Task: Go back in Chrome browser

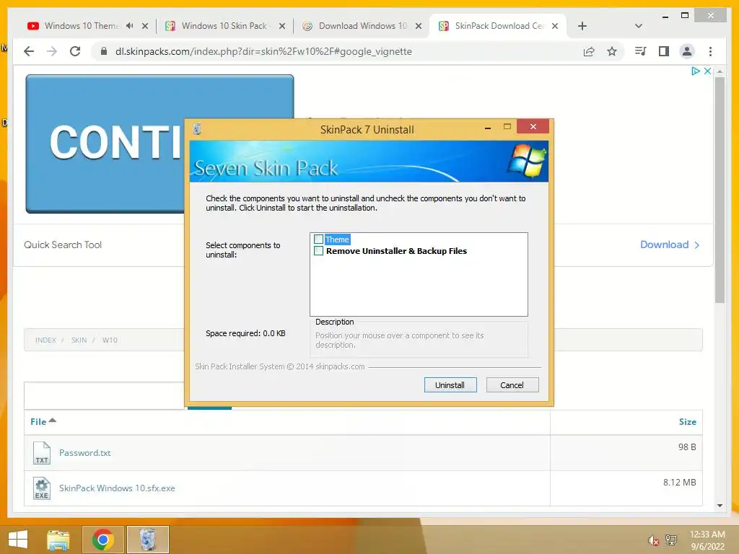Action: [29, 51]
